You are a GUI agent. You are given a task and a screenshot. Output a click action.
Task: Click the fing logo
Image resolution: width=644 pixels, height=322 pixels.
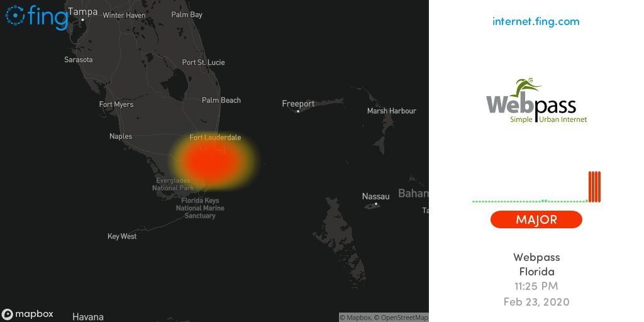pos(36,17)
